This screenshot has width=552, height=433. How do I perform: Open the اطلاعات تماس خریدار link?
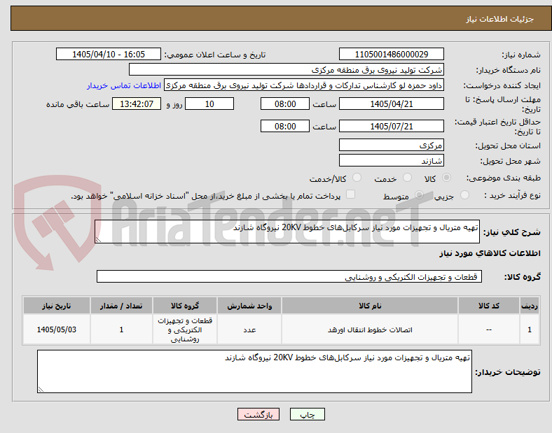click(x=124, y=85)
